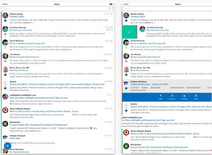Click the Quartz sender avatar in the left inbox
Screen dimensions: 212x155
point(5,83)
